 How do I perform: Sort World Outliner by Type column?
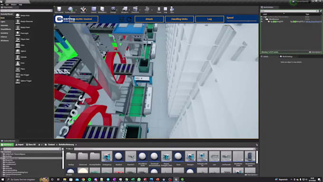pyautogui.click(x=307, y=14)
